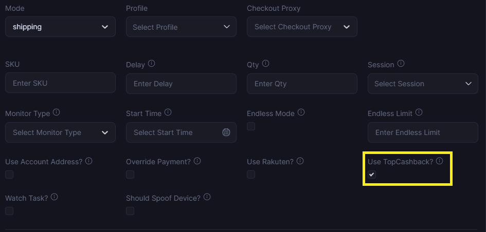
Task: Open the calendar icon in Start Time
Action: [x=226, y=132]
